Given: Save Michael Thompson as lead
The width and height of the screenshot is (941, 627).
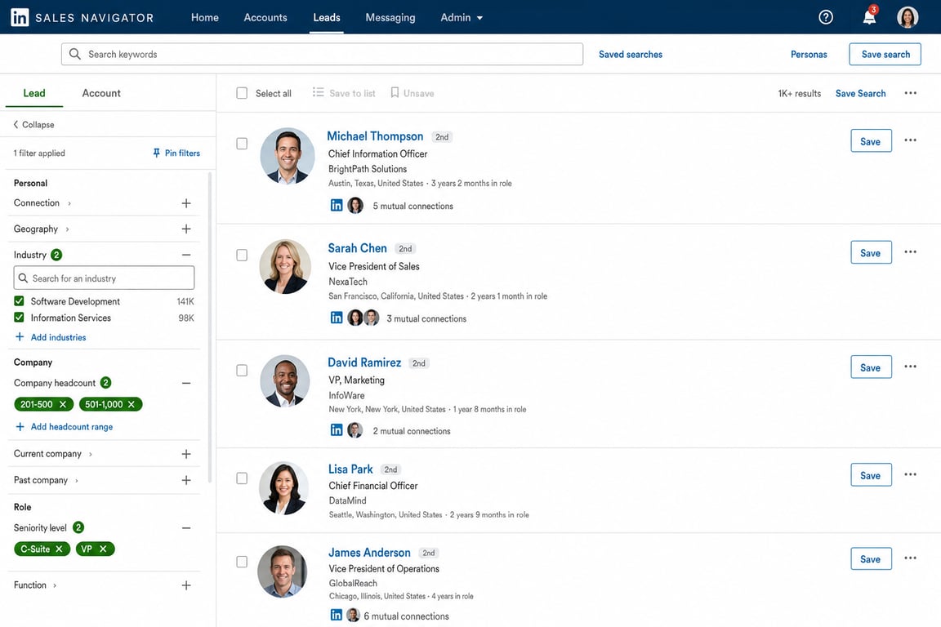Looking at the screenshot, I should (x=871, y=141).
